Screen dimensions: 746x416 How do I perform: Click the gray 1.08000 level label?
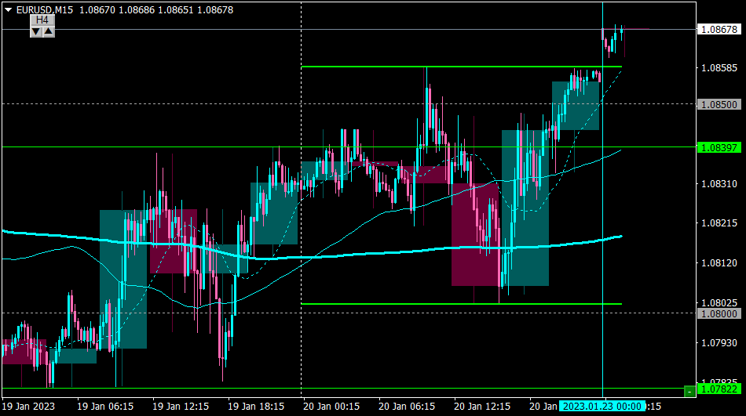point(719,313)
